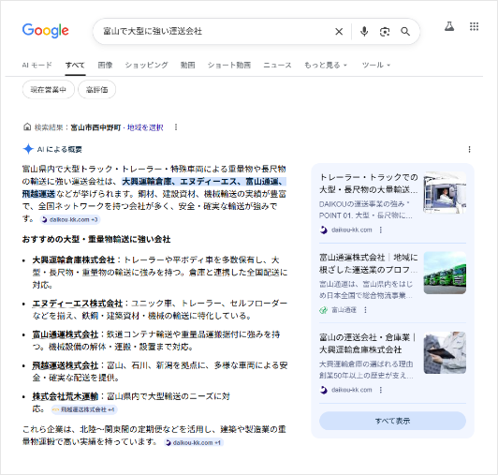Screen dimensions: 498x475
Task: Open the 動画 tab
Action: [188, 66]
